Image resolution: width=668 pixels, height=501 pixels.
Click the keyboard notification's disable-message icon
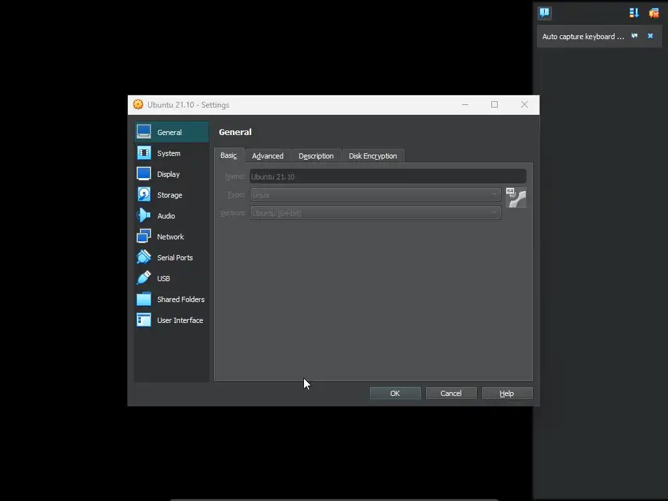(x=634, y=36)
